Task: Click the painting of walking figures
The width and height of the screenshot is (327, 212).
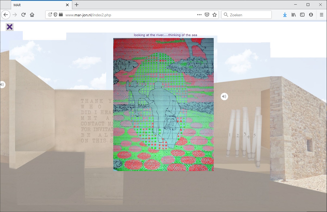Action: tap(163, 105)
